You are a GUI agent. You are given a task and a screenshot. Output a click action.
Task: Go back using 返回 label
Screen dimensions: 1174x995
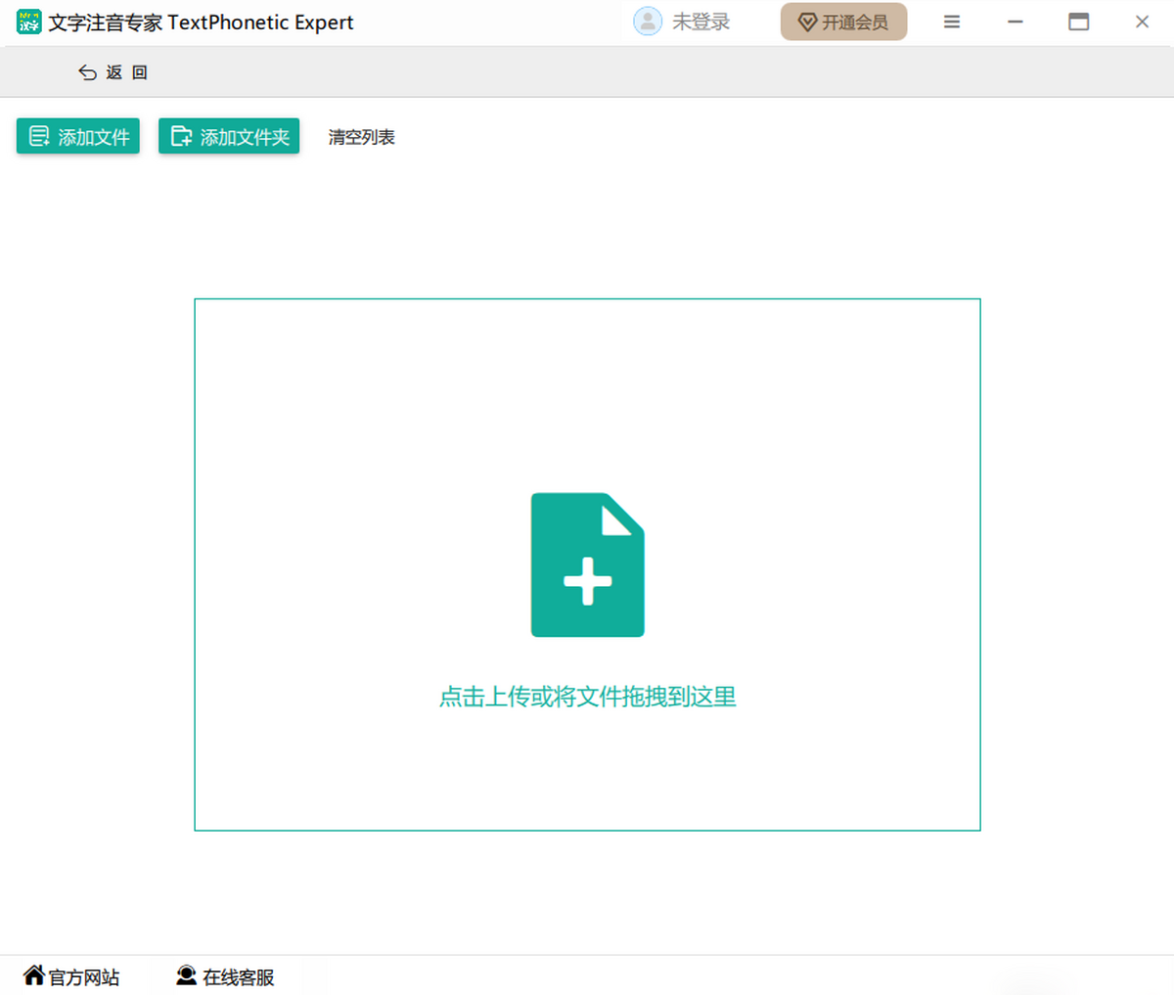tap(127, 72)
